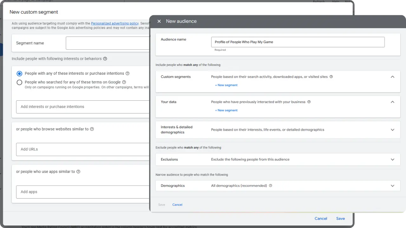
Task: Collapse the Custom segments section
Action: (x=392, y=77)
